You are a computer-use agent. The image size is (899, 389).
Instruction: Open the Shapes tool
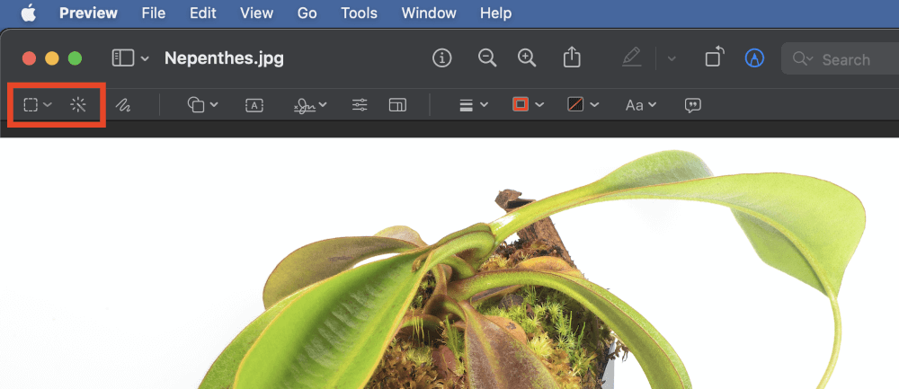197,105
